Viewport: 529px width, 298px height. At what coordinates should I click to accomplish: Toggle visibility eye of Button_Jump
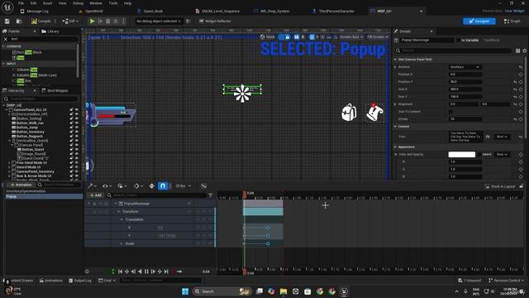click(x=77, y=127)
